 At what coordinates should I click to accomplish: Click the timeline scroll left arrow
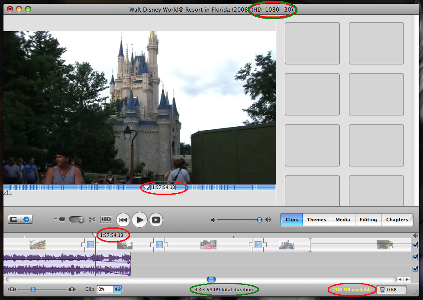tap(400, 280)
